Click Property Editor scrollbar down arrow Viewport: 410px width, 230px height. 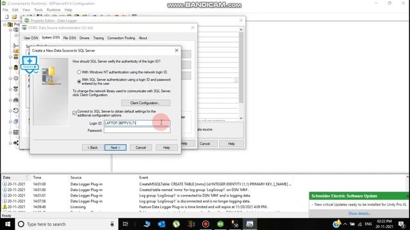(241, 118)
